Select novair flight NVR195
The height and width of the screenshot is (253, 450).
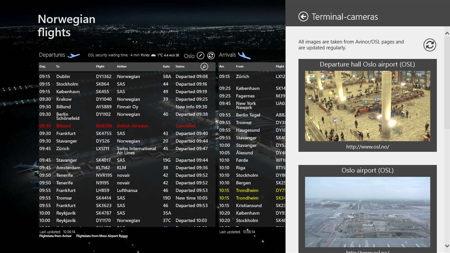tap(104, 175)
